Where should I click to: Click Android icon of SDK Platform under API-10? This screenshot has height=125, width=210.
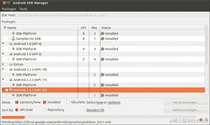(13, 75)
